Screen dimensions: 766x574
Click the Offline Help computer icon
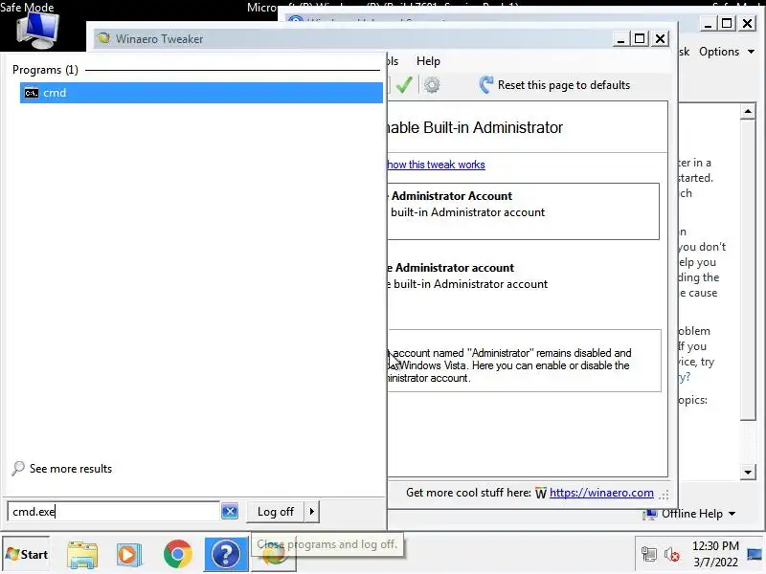(650, 514)
